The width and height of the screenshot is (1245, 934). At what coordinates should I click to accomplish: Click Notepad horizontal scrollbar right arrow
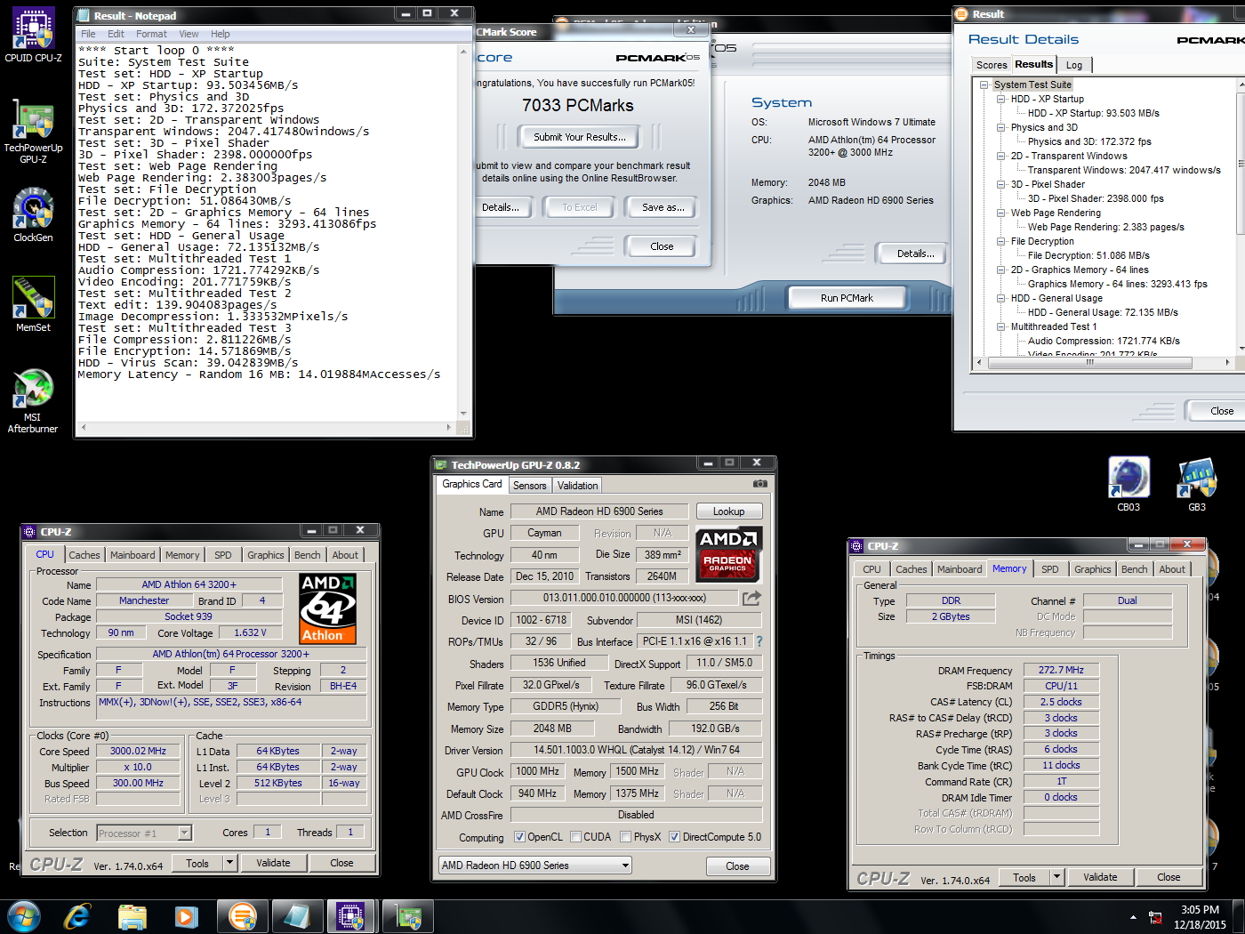[449, 428]
